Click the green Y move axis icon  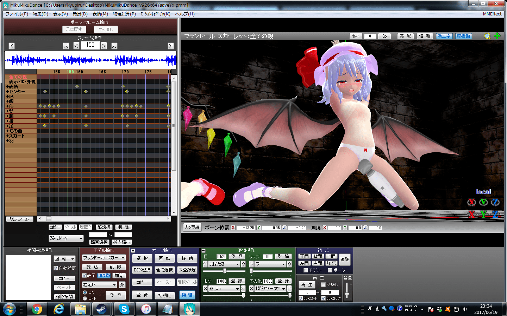coord(484,214)
